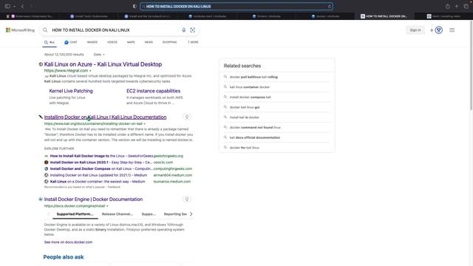Open the Safari share button

point(448,7)
